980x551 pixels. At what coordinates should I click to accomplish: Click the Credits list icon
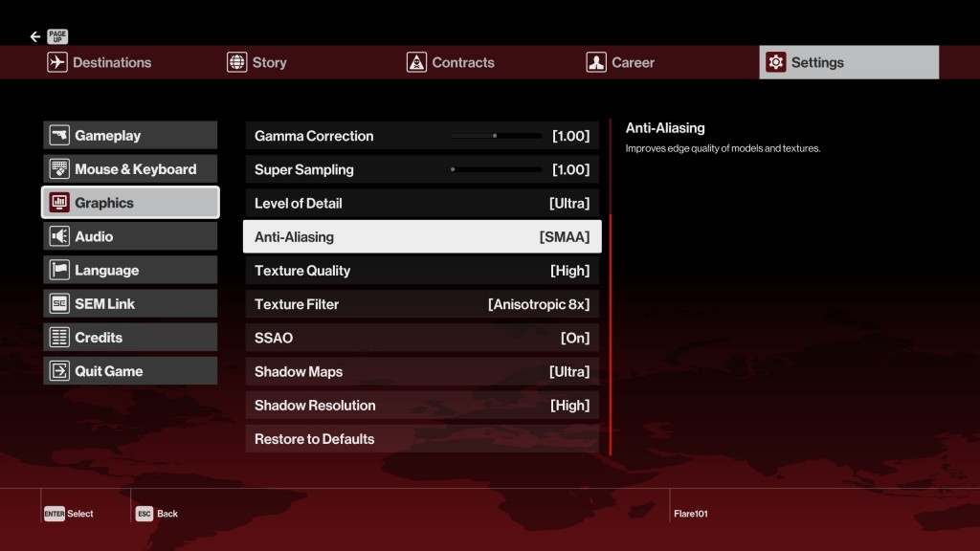[x=59, y=338]
